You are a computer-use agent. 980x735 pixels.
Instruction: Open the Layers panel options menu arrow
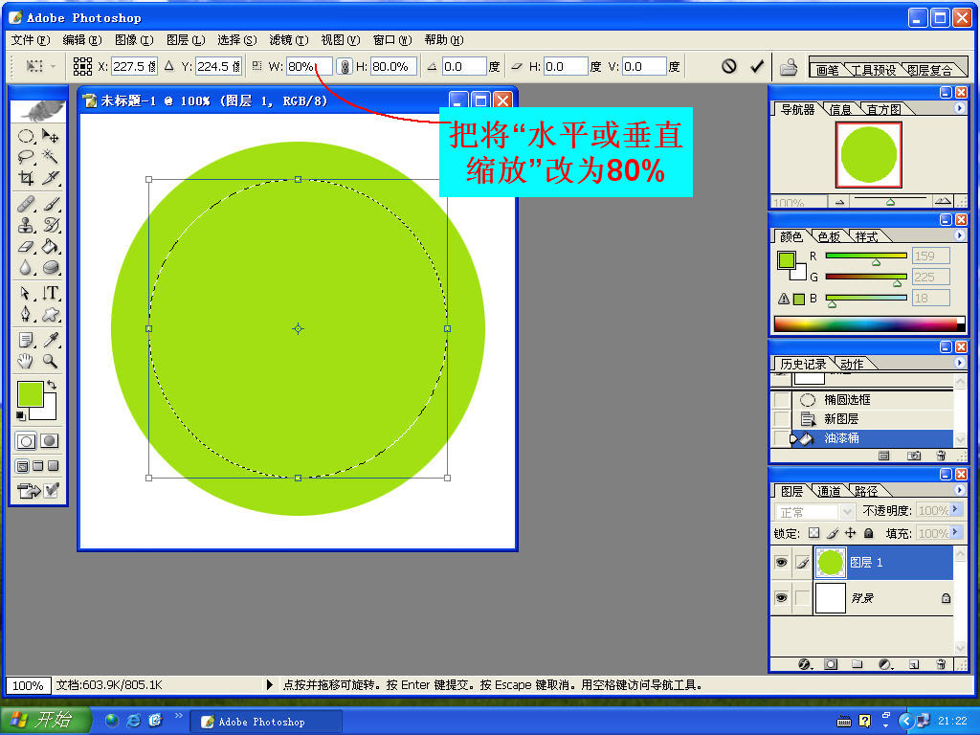click(959, 490)
